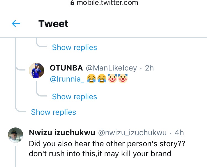Visit the @nwizu_izuchukwu handle
This screenshot has width=207, height=167.
coord(132,133)
